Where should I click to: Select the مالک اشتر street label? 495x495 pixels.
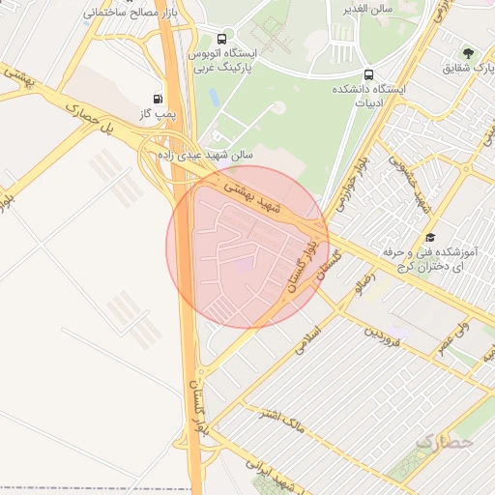[282, 422]
